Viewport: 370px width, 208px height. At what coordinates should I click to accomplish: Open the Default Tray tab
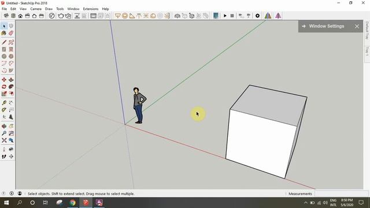click(367, 31)
